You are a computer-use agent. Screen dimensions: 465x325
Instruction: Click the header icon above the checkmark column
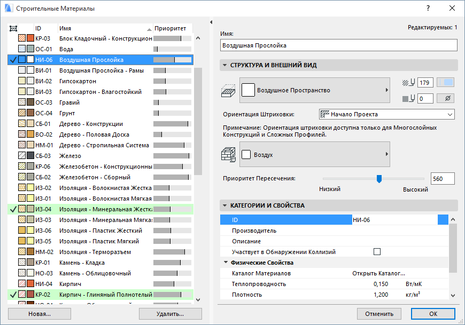[13, 28]
